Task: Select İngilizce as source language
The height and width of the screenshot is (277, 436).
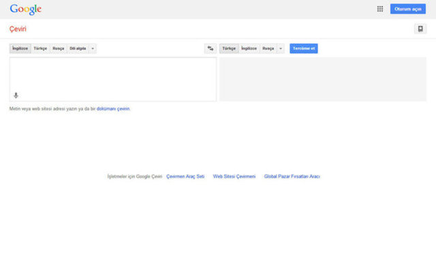Action: click(20, 48)
